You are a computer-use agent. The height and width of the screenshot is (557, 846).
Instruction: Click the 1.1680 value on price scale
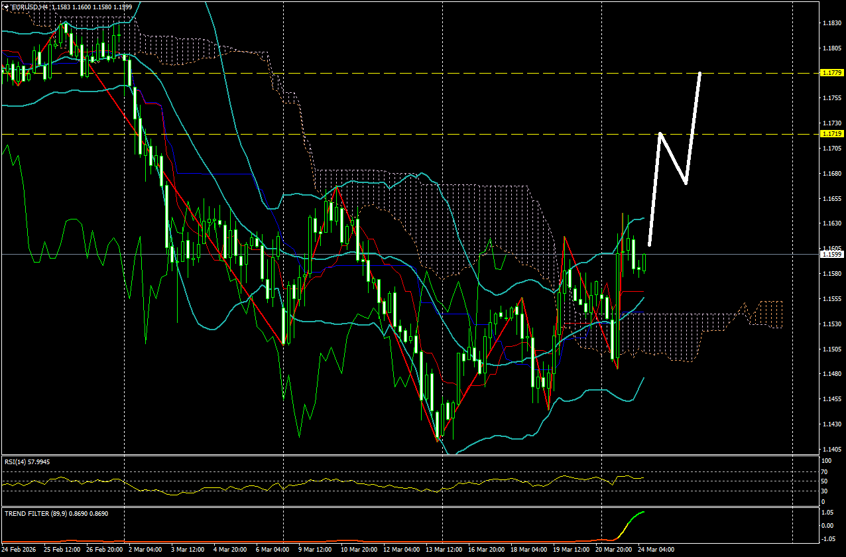tap(831, 174)
